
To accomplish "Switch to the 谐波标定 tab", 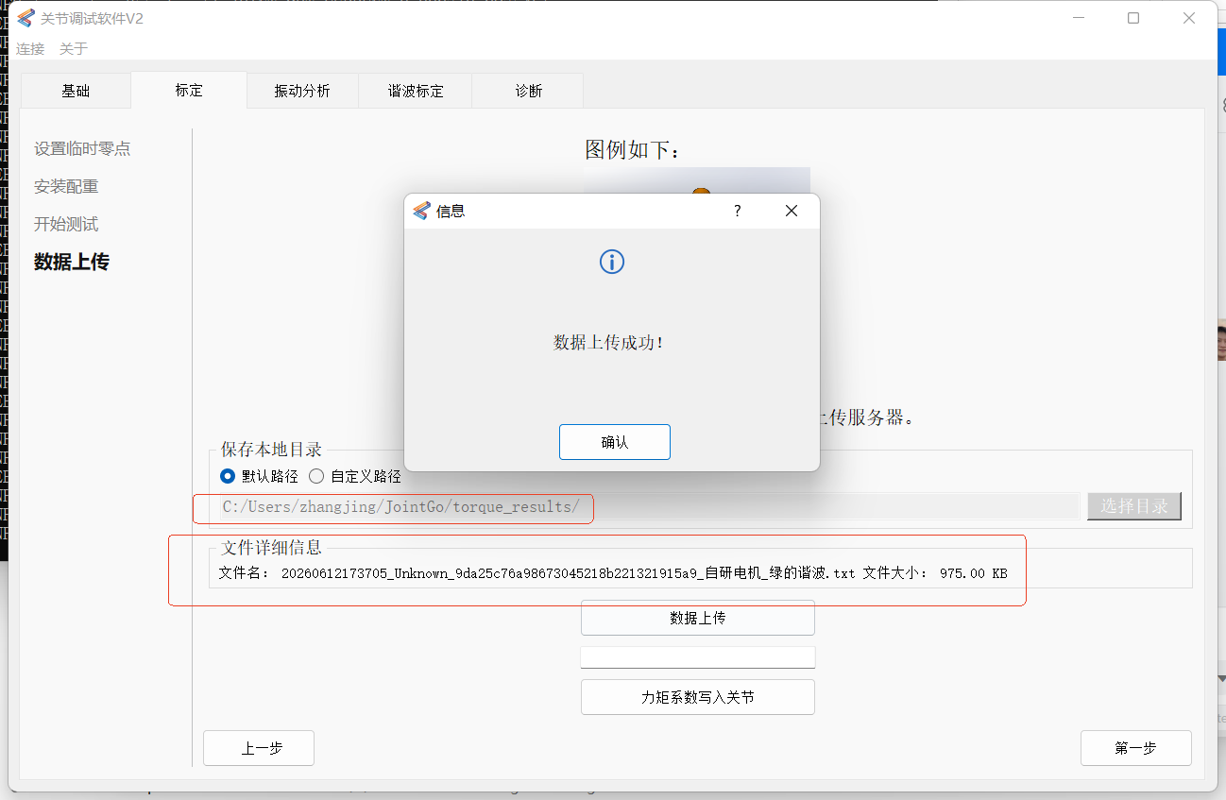I will coord(416,91).
